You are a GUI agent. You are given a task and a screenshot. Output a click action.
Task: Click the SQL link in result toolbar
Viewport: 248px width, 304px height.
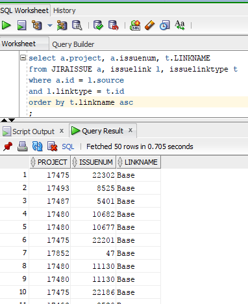(x=68, y=146)
